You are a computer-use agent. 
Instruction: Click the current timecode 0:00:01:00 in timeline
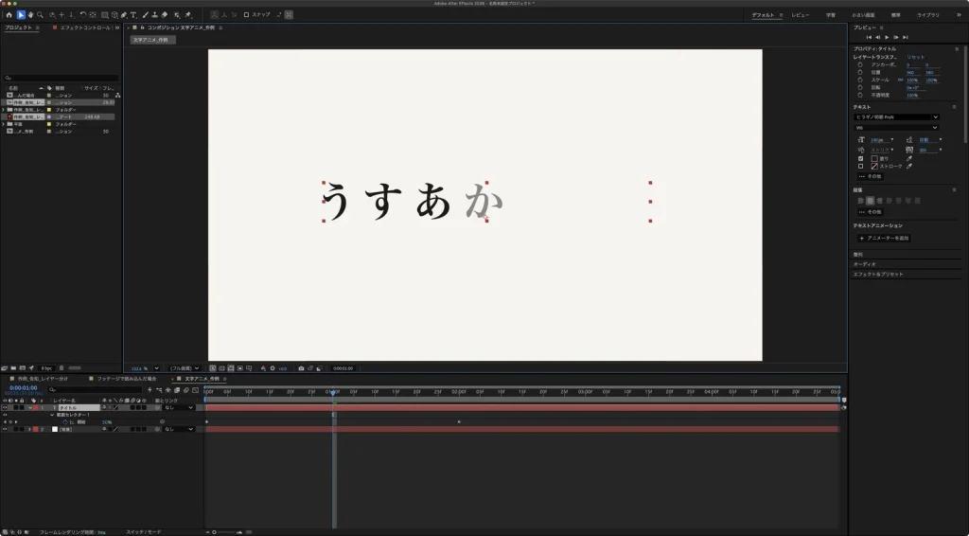pos(24,387)
